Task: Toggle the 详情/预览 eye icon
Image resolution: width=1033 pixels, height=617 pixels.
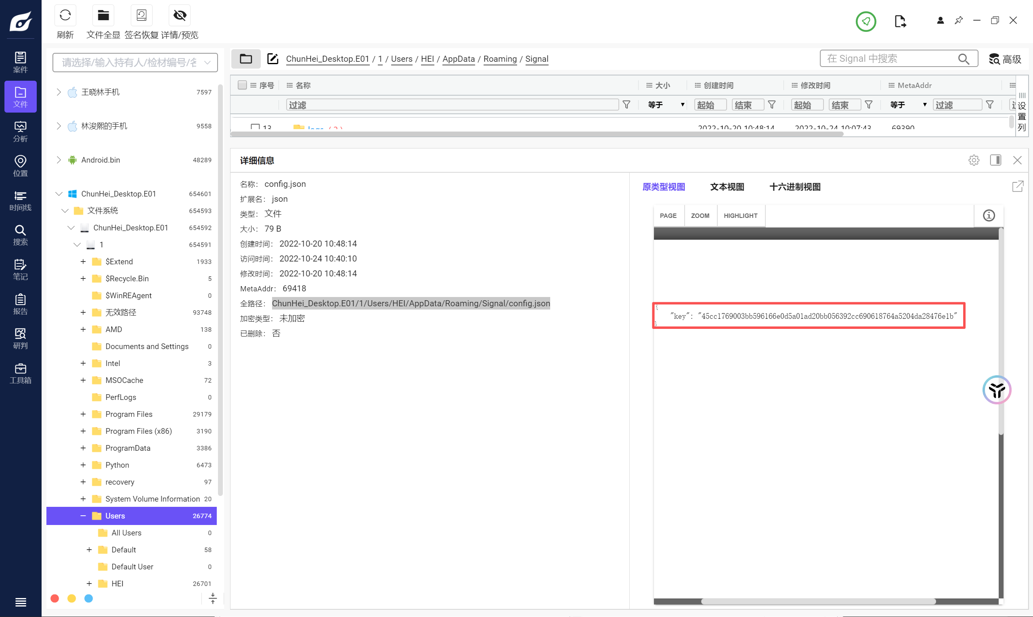Action: (179, 15)
